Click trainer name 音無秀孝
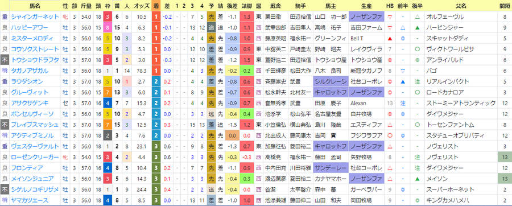Image resolution: width=512 pixels, height=206 pixels. tap(275, 103)
